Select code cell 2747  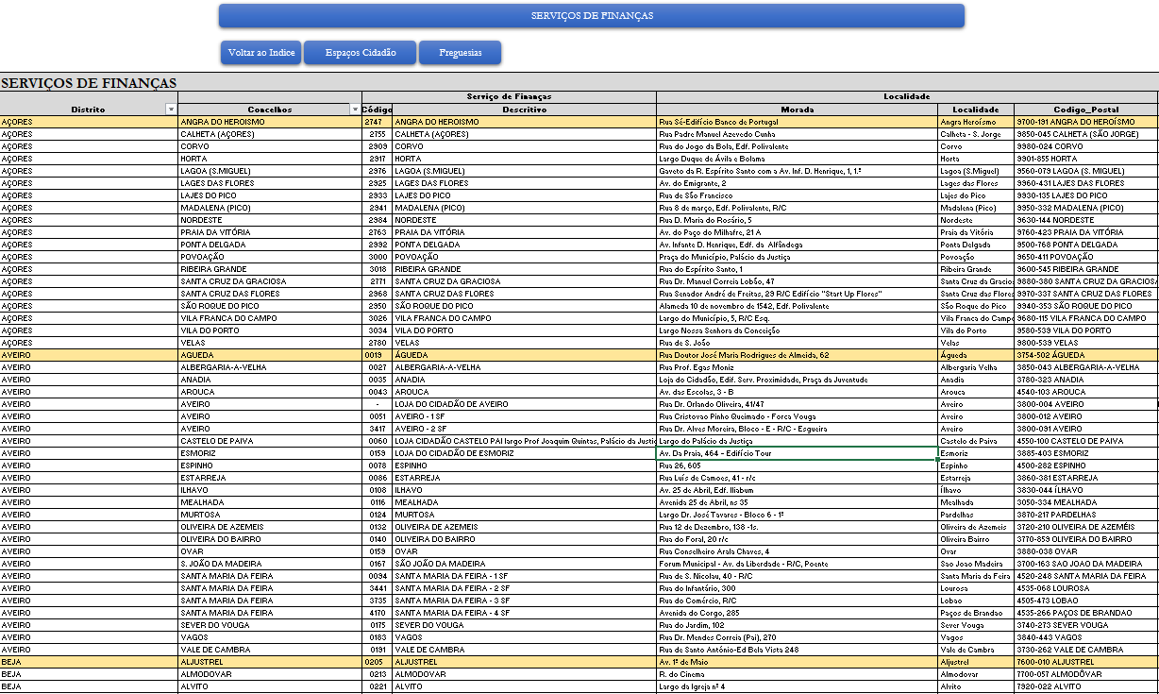coord(376,122)
